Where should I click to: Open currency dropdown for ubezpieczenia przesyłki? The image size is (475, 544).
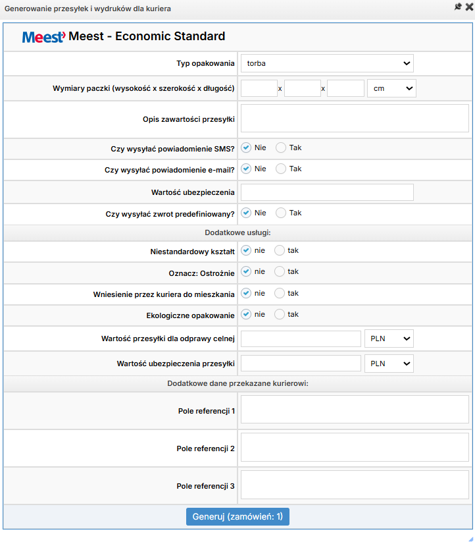[x=388, y=364]
